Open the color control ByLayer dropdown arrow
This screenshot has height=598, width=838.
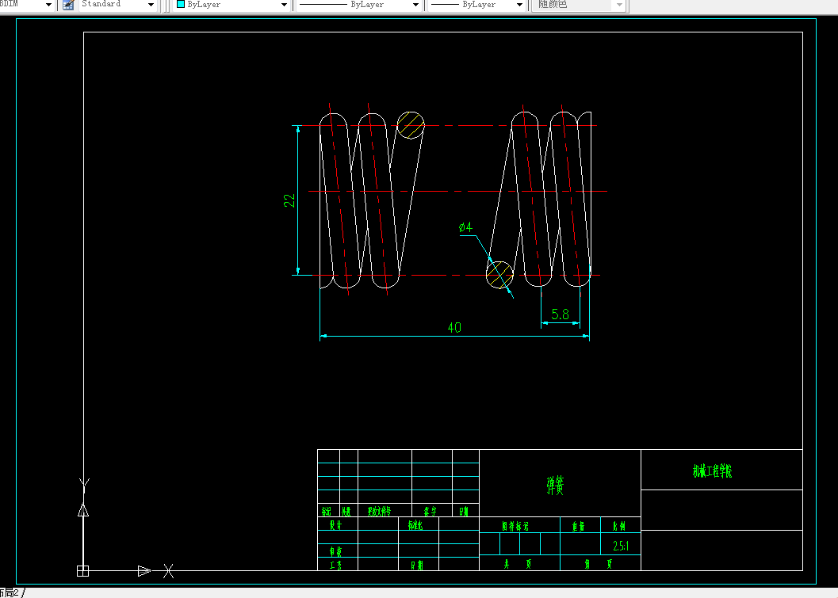pyautogui.click(x=284, y=4)
